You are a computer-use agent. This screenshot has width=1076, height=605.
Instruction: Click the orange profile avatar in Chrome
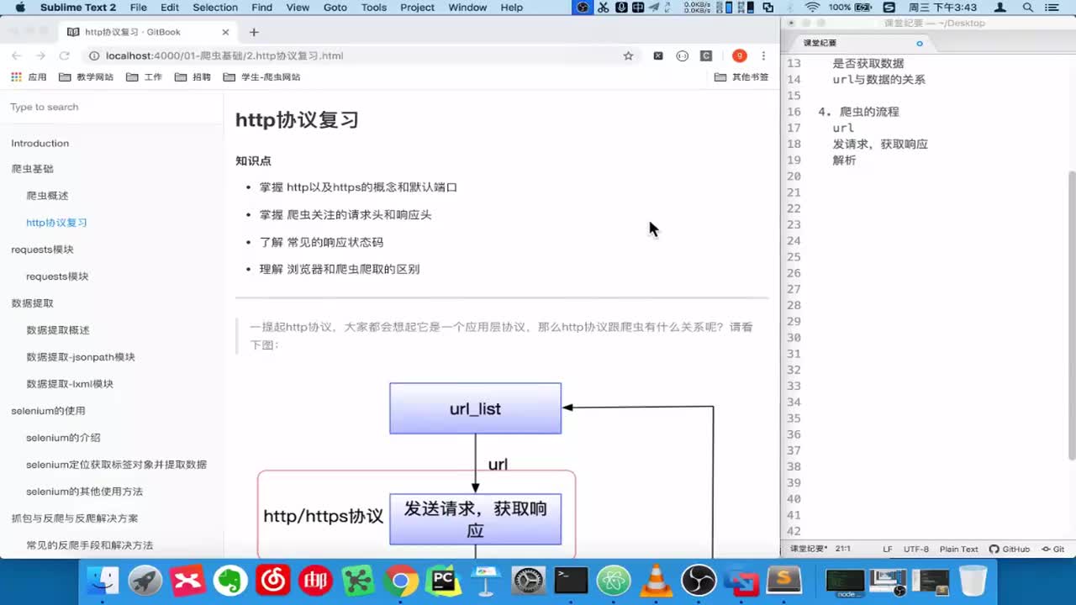pos(739,55)
